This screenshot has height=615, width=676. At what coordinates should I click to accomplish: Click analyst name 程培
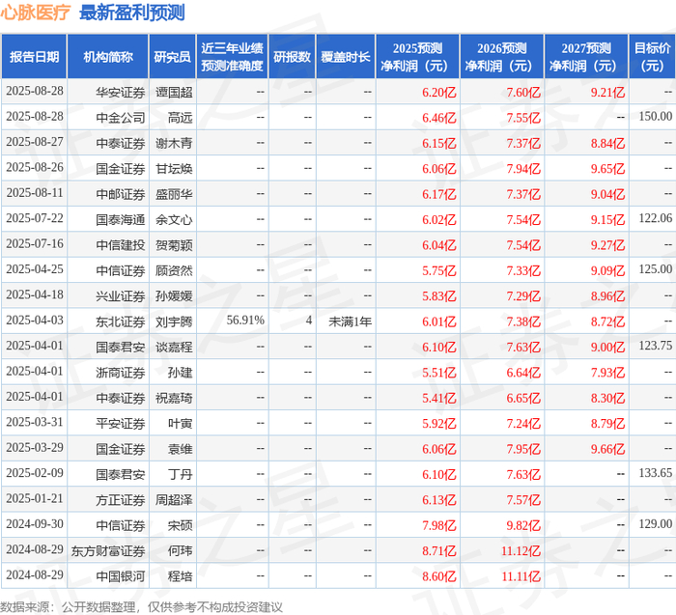(180, 575)
